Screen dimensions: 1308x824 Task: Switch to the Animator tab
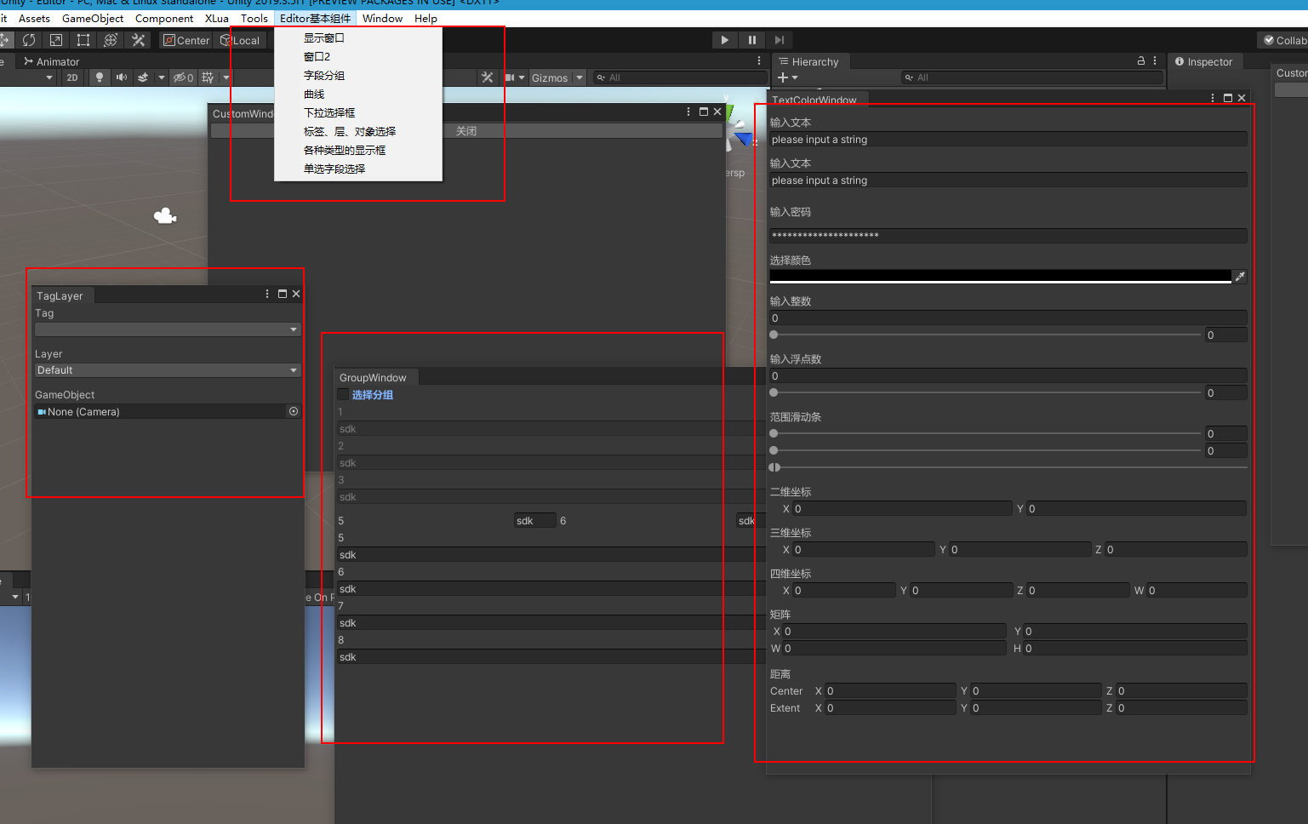point(52,61)
